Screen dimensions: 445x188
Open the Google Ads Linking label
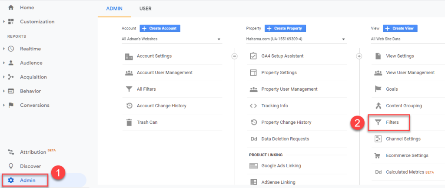tap(281, 165)
